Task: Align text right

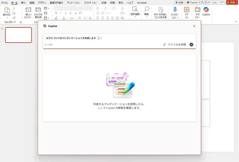Action: [108, 18]
